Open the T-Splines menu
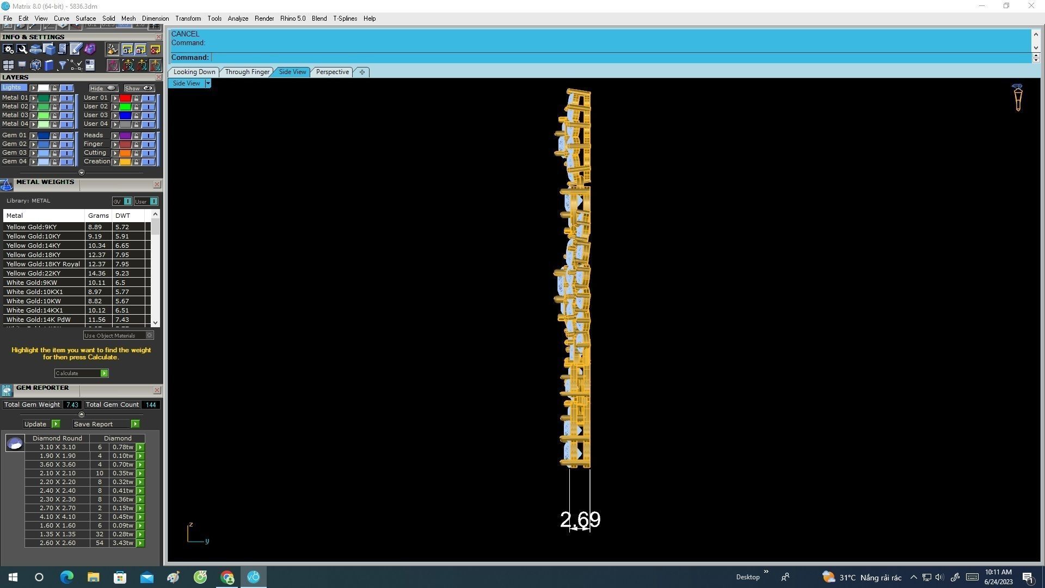Screen dimensions: 1045x588 345,19
